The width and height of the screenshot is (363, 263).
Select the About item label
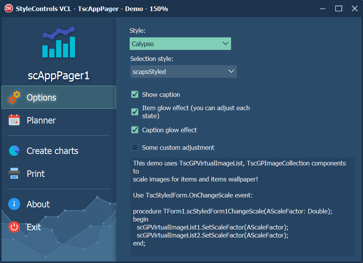tap(38, 204)
